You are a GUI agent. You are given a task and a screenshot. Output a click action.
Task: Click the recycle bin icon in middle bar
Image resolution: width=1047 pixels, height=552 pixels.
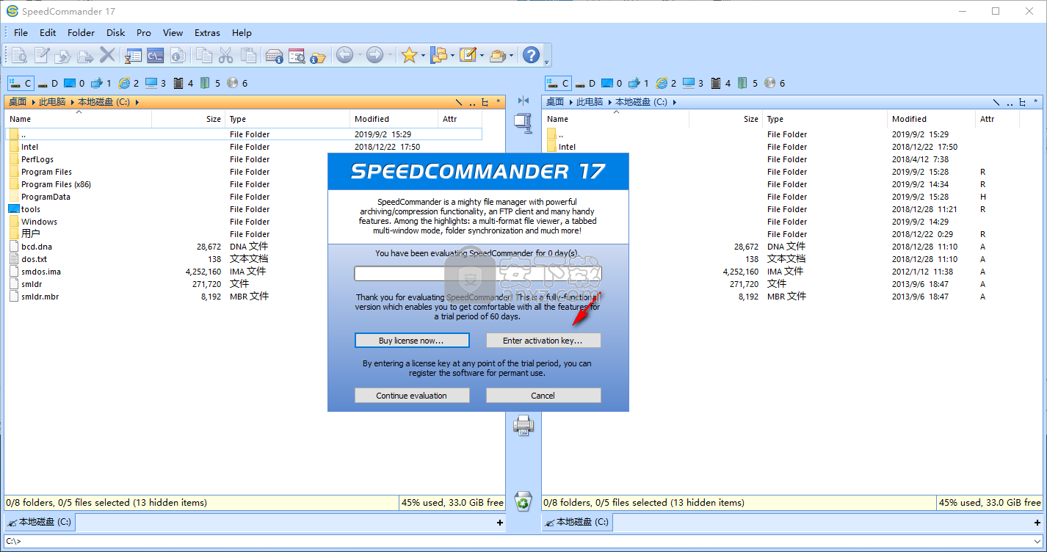[523, 501]
